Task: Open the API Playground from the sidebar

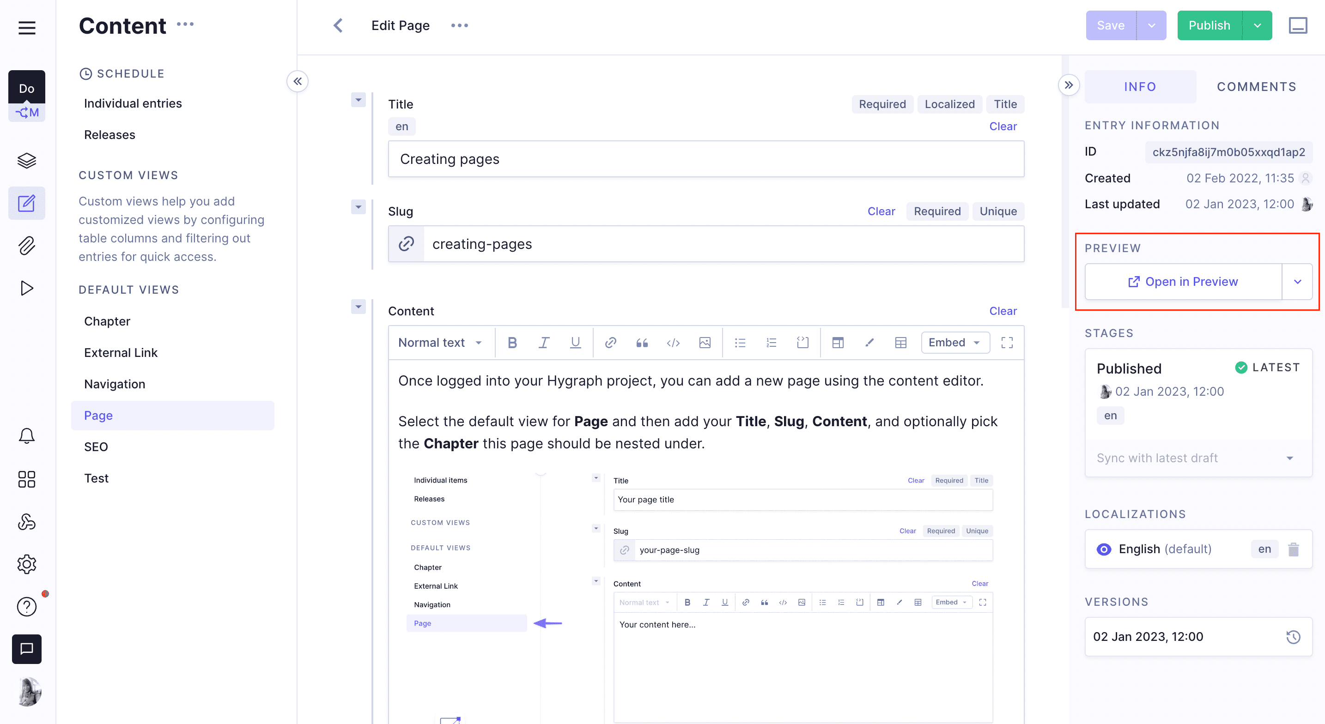Action: tap(27, 288)
